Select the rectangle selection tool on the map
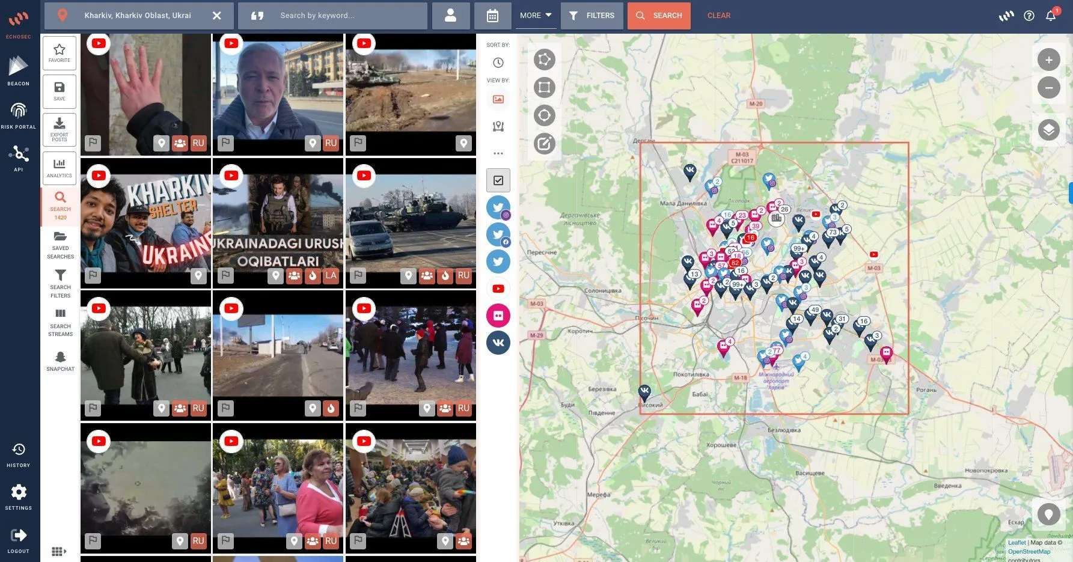Viewport: 1073px width, 562px height. pyautogui.click(x=544, y=87)
